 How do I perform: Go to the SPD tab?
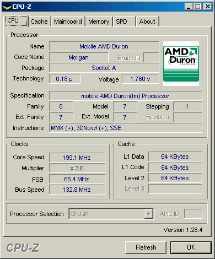125,21
